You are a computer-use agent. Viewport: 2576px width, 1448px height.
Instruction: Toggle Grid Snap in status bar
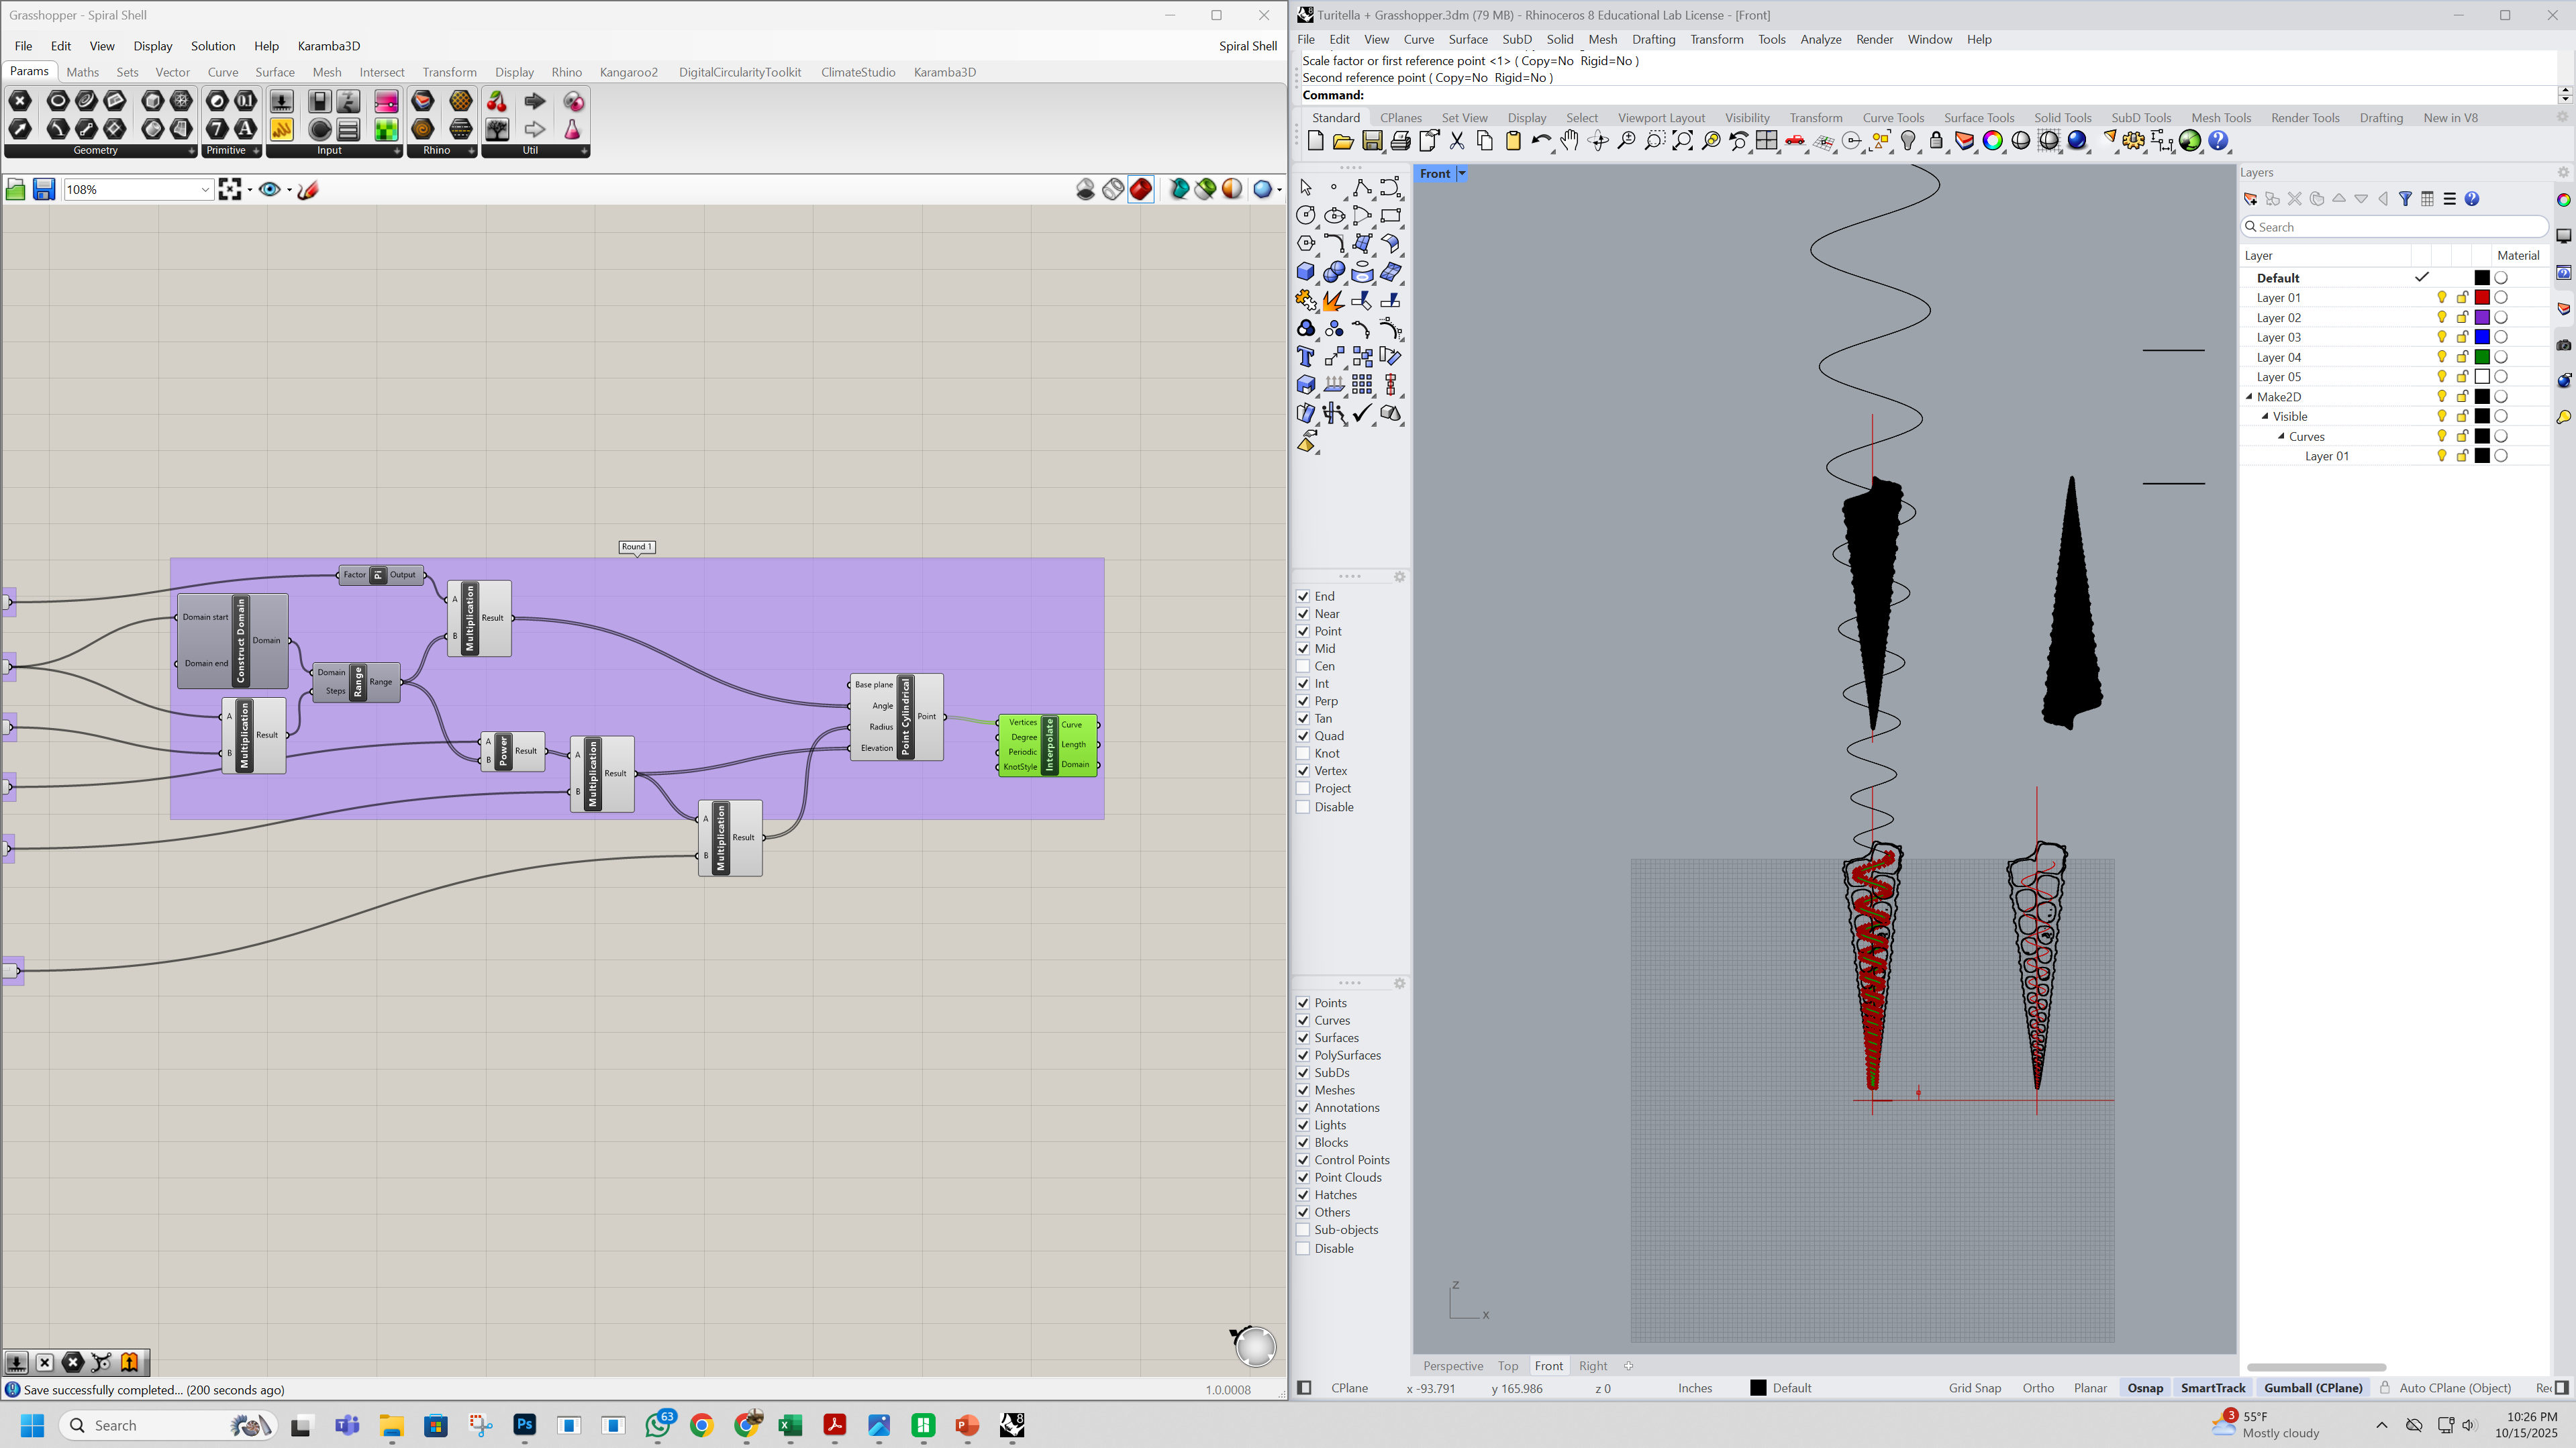[1974, 1388]
